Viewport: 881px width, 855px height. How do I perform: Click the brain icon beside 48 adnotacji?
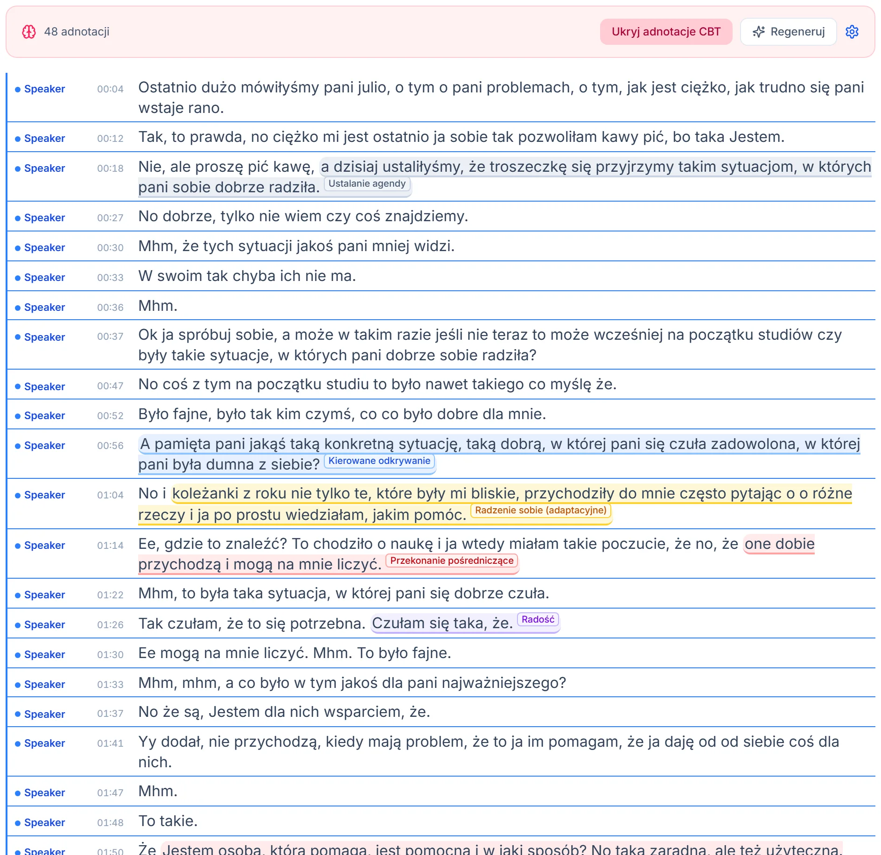tap(29, 32)
